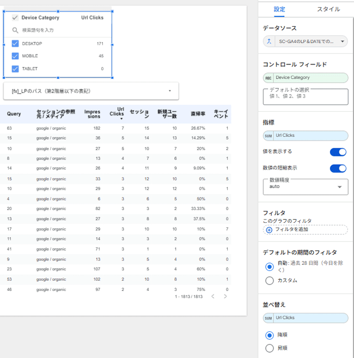Click the Url Clicks metric chip under 指標
This screenshot has width=354, height=358.
point(306,136)
